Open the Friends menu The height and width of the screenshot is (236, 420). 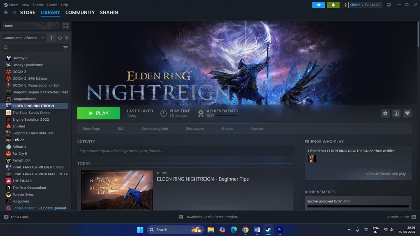click(38, 5)
